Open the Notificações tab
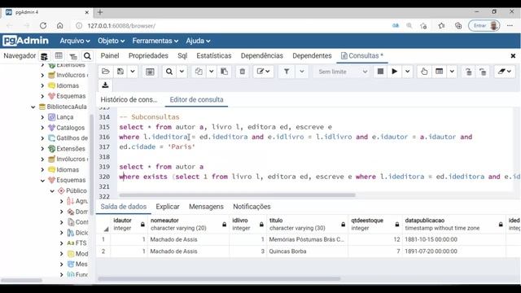 point(252,207)
